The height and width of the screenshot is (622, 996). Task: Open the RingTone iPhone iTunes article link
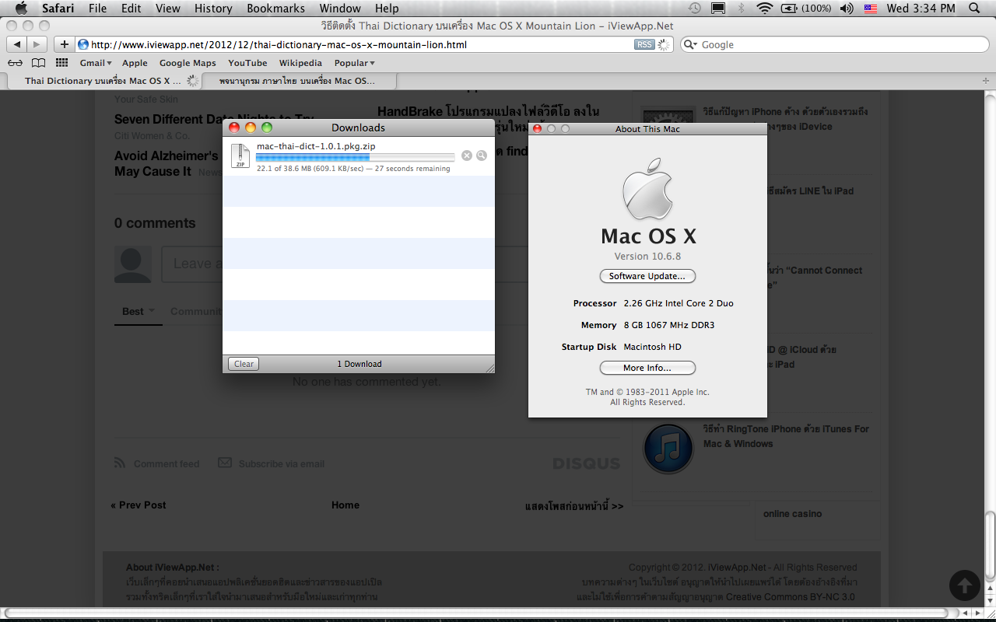click(786, 436)
